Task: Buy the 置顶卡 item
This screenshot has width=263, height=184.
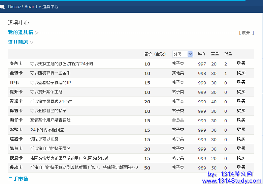Action: 241,101
